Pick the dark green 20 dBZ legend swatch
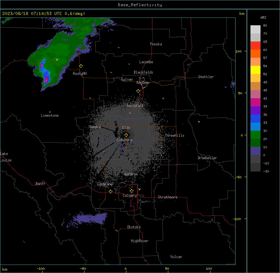The width and height of the screenshot is (280, 273). click(x=255, y=143)
